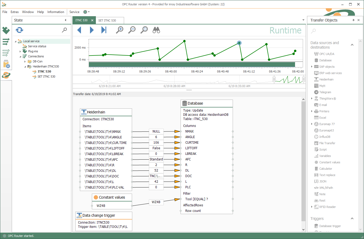364x239 pixels.
Task: Go to previous transfer with left arrow
Action: (79, 30)
